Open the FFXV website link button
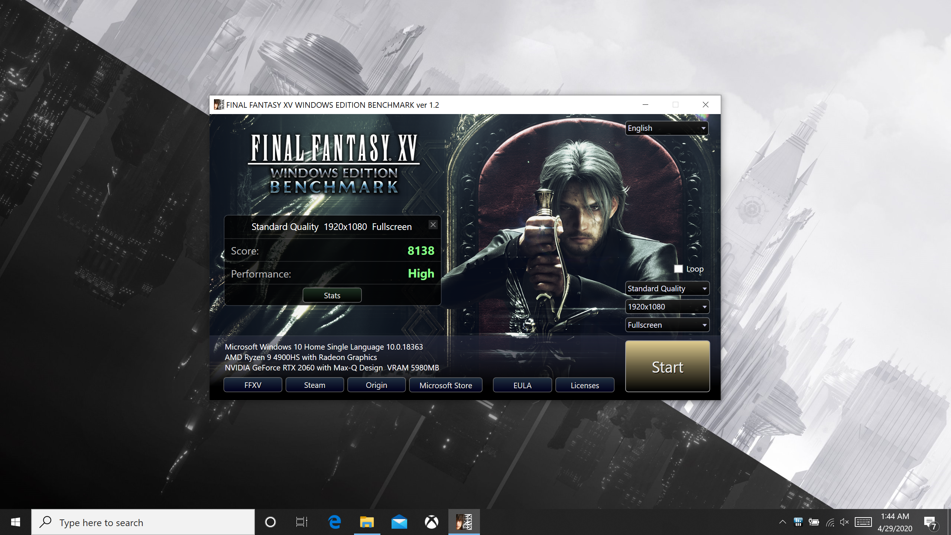This screenshot has width=951, height=535. (x=253, y=385)
